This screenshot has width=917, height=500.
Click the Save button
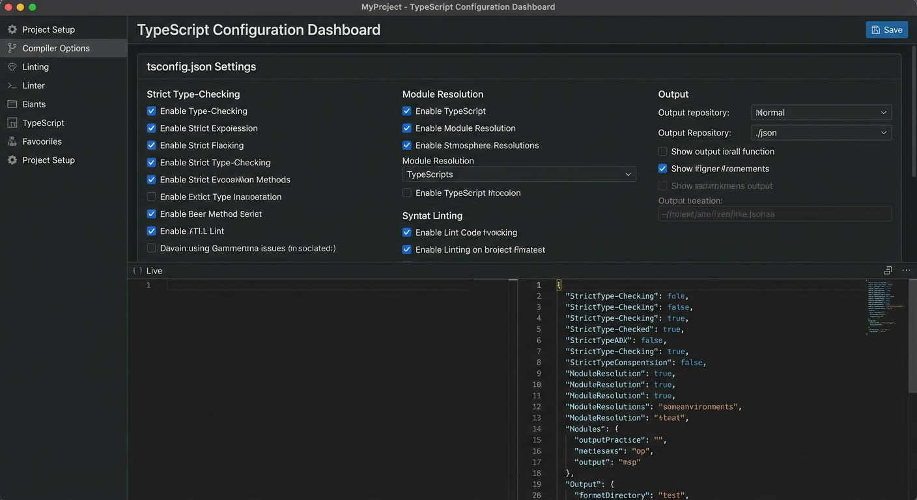pyautogui.click(x=887, y=30)
